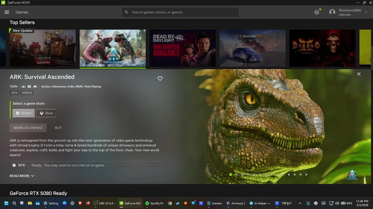Select the Diablo II Resurrected tile
This screenshot has width=373, height=209.
[322, 48]
